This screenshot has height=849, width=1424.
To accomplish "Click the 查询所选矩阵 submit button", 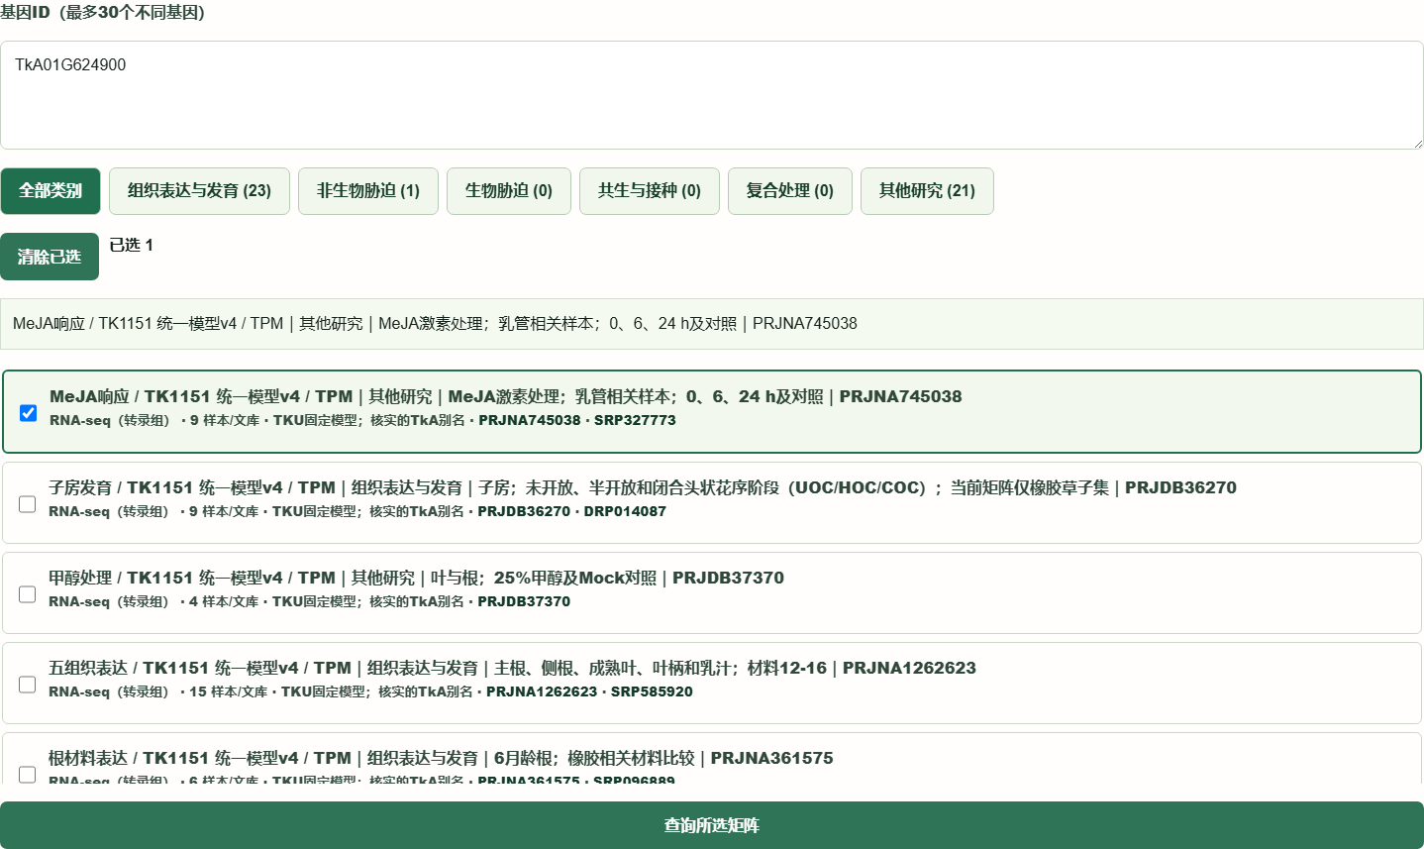I will [711, 825].
